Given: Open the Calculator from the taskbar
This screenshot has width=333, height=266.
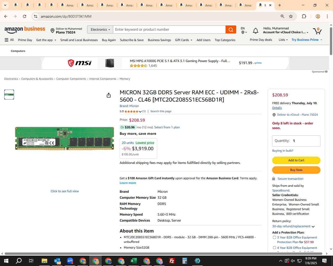Looking at the screenshot, I should click(x=185, y=261).
